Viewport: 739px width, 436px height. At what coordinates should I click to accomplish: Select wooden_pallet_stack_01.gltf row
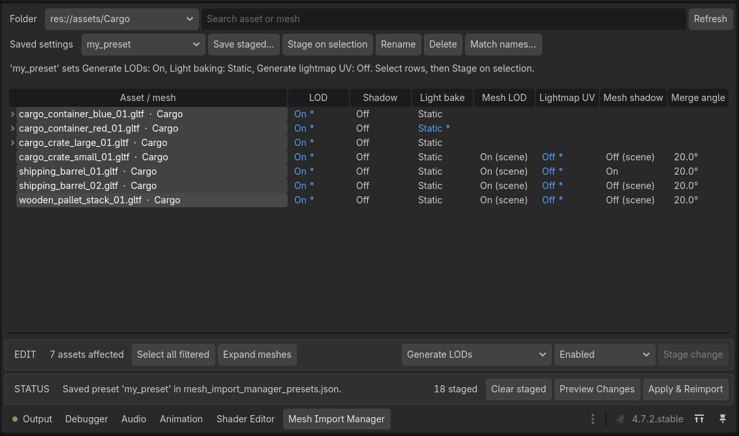[152, 200]
